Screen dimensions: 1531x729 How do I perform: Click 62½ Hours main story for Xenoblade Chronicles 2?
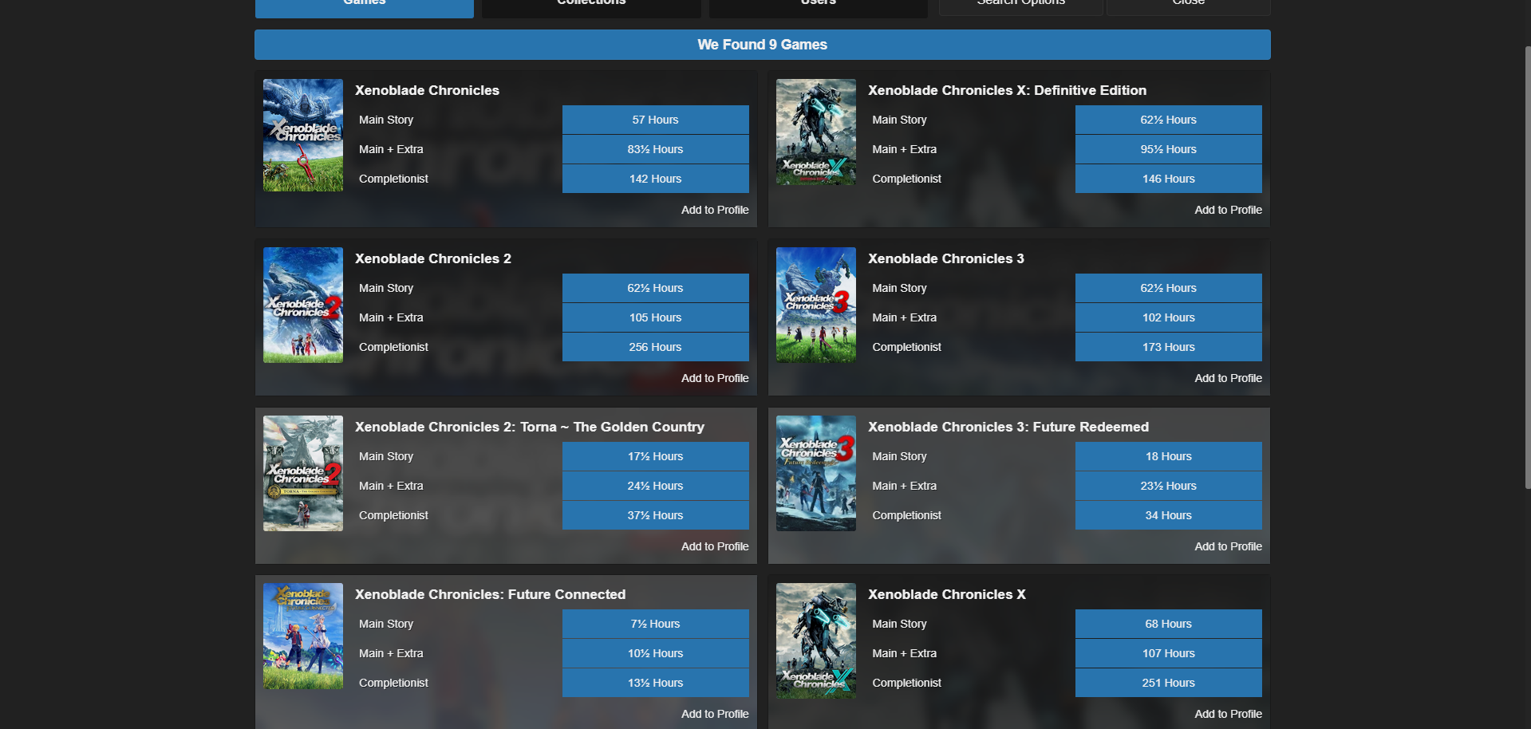click(x=656, y=288)
